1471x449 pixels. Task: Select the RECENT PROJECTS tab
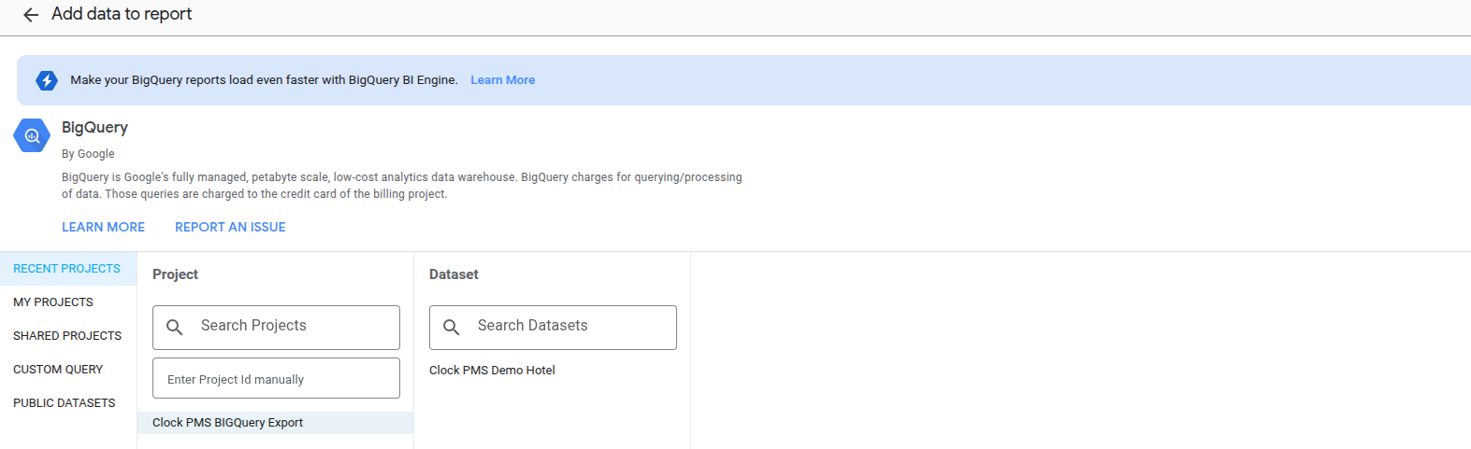coord(68,269)
